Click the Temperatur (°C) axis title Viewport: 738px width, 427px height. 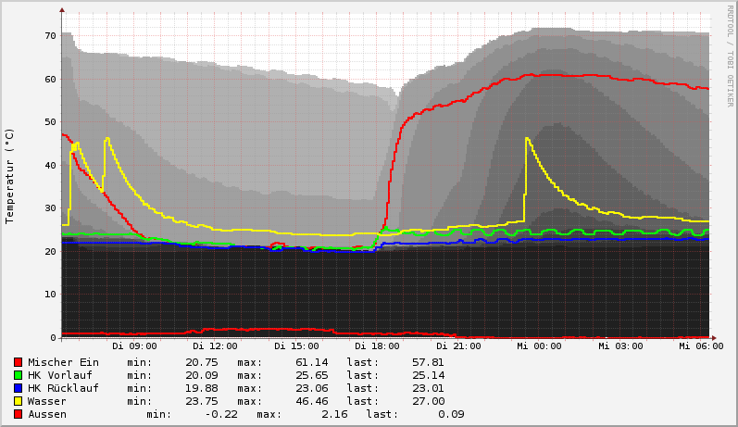tap(10, 175)
